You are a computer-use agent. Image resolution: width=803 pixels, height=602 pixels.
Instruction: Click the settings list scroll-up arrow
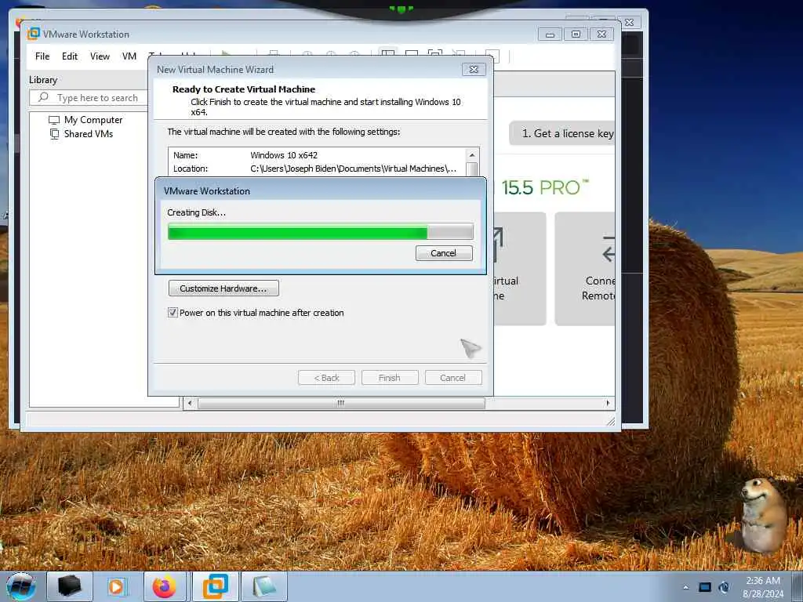click(x=472, y=155)
